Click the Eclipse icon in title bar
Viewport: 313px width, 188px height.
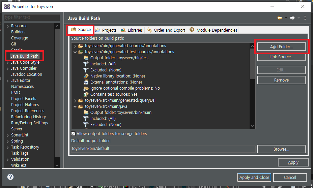(x=7, y=7)
